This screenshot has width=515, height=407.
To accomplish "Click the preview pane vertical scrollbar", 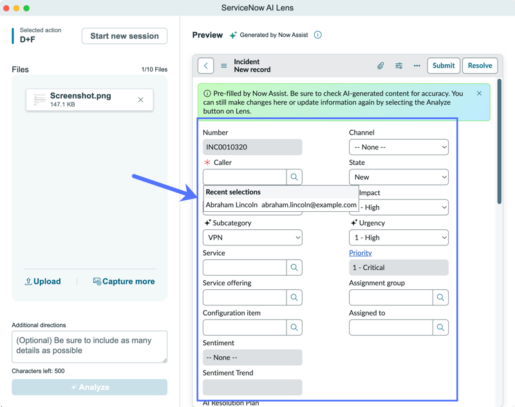I will pos(500,141).
